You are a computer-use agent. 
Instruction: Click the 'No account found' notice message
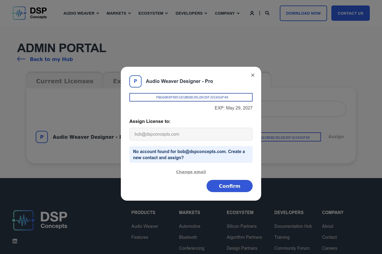[x=191, y=155]
